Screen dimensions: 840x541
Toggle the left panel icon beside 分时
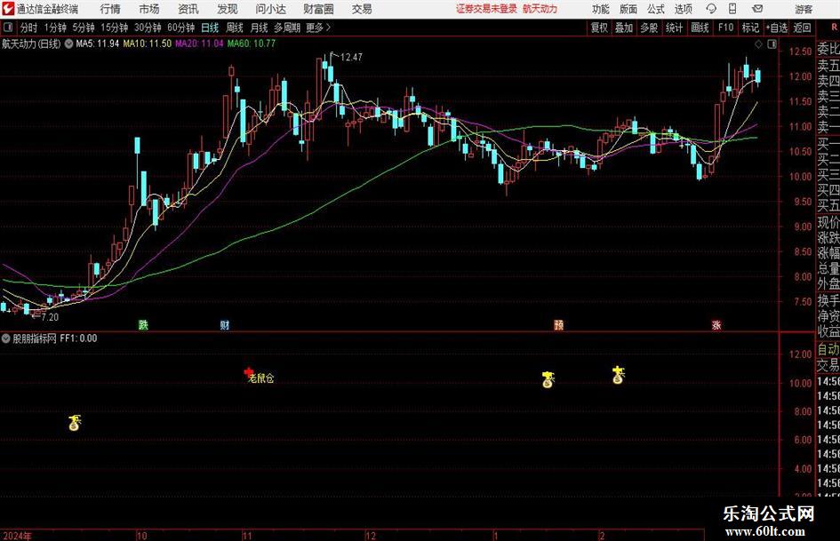pos(7,28)
